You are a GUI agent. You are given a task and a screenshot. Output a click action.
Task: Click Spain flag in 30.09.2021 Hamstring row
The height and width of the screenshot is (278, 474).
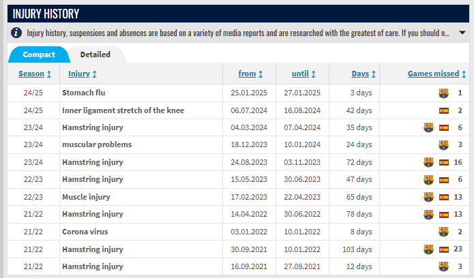click(444, 249)
